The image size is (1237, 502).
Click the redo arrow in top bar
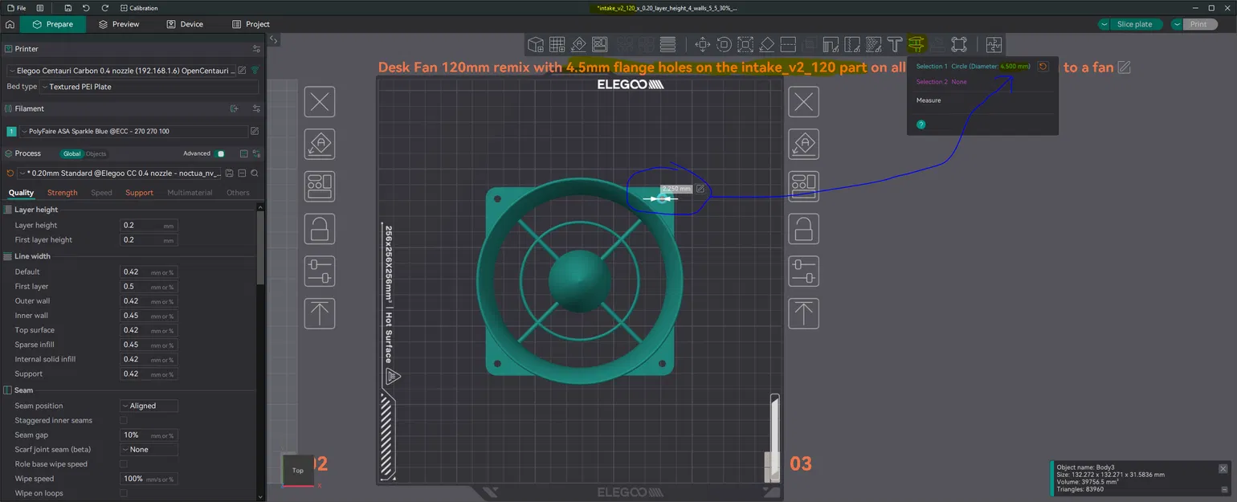(x=104, y=7)
